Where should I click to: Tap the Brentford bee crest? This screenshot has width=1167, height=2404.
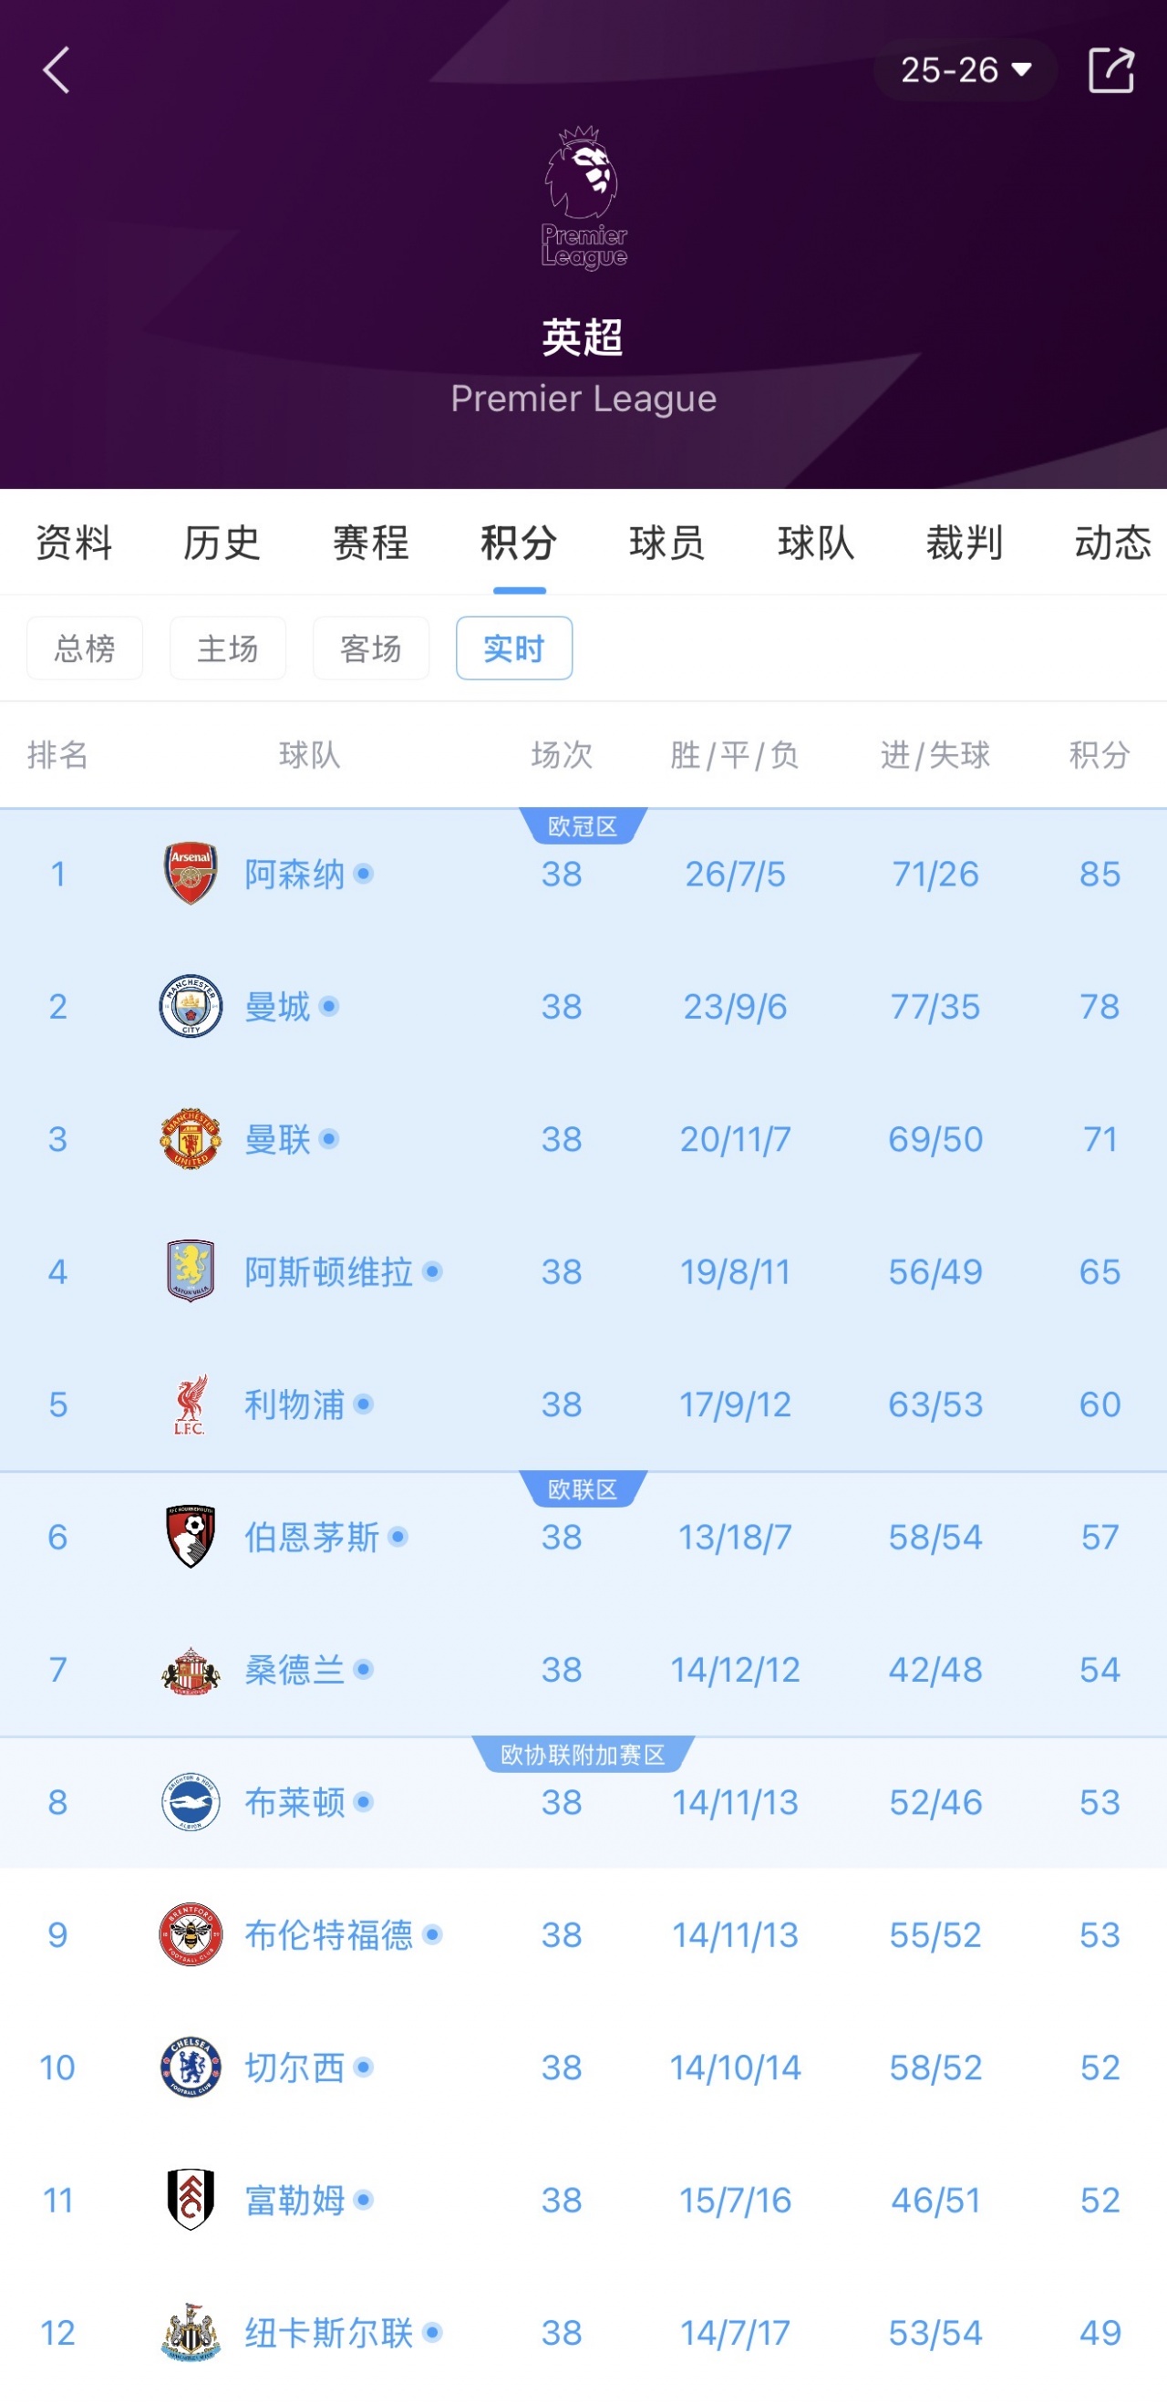click(191, 1934)
